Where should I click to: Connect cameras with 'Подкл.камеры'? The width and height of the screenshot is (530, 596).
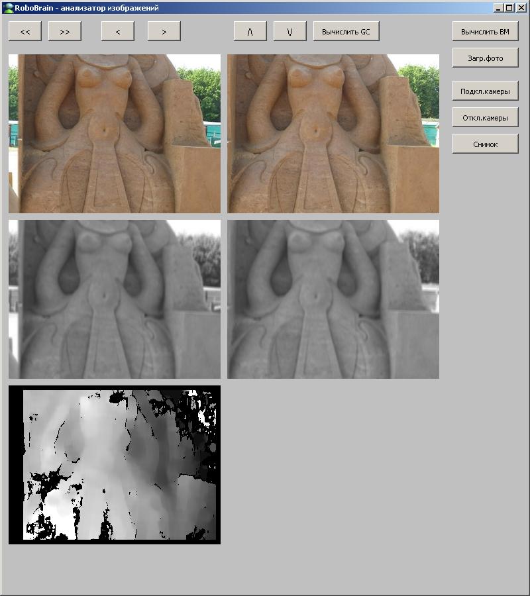[485, 91]
